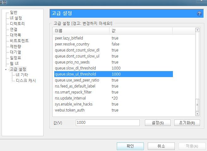
Task: Click the false value of peer.resolve_country
Action: pyautogui.click(x=115, y=44)
